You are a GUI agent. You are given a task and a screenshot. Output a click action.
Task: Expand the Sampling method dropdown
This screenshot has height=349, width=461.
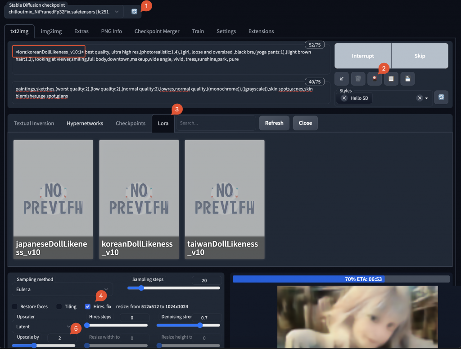[x=62, y=289]
